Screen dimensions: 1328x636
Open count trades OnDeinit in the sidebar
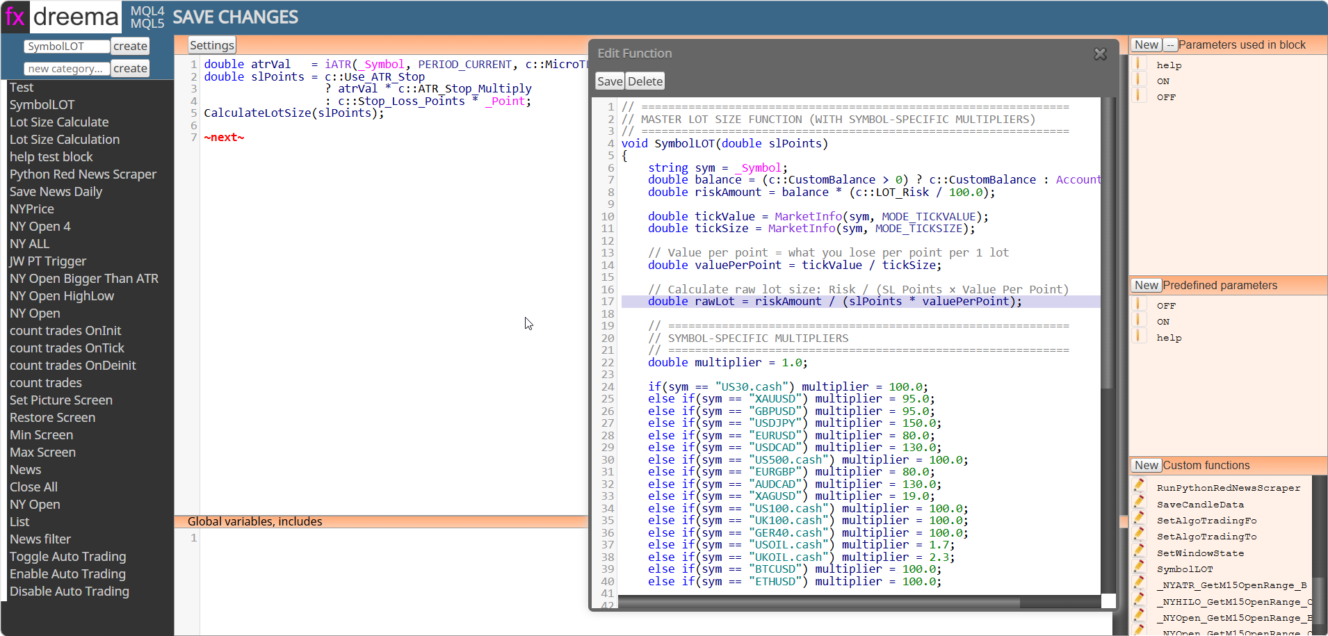point(73,366)
